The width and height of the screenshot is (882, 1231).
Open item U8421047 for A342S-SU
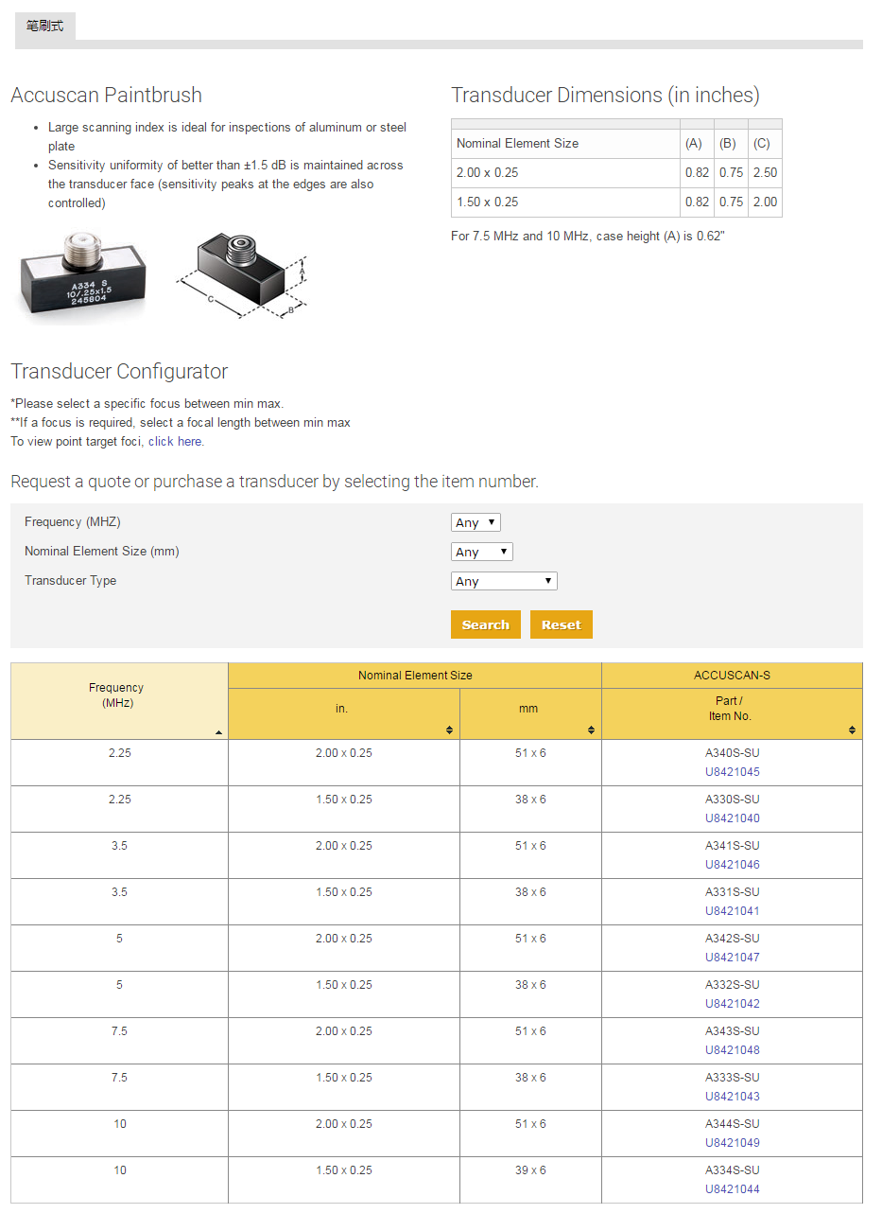(x=733, y=958)
